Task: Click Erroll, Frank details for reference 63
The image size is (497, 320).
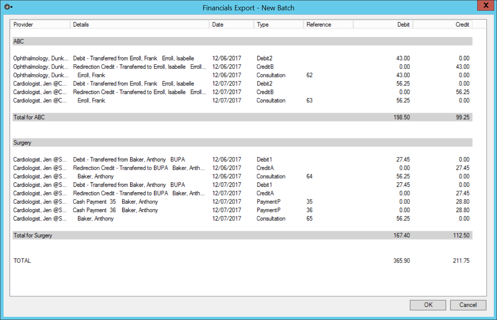Action: click(91, 100)
